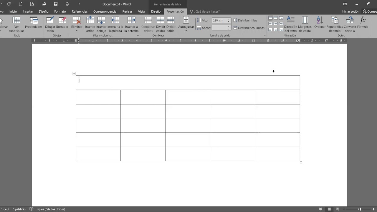Select align center left cell alignment

point(270,24)
